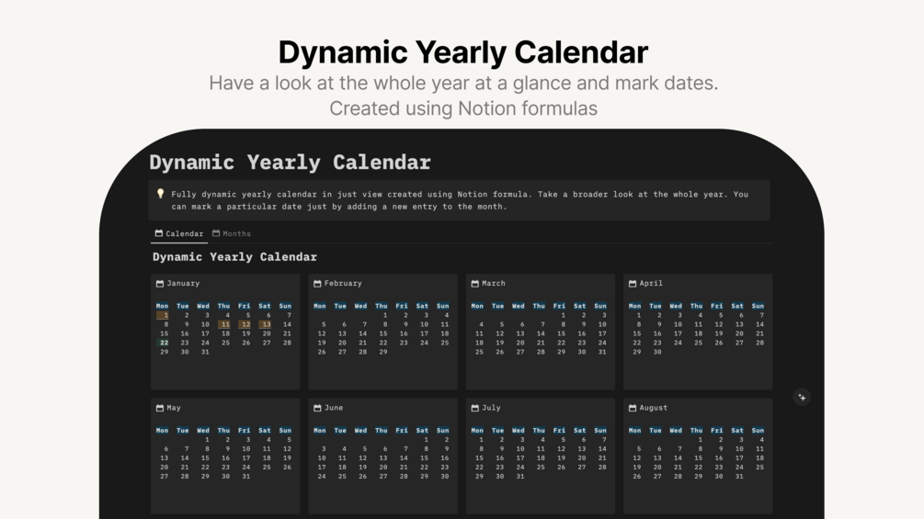Click the May calendar icon
The height and width of the screenshot is (519, 924).
(160, 408)
